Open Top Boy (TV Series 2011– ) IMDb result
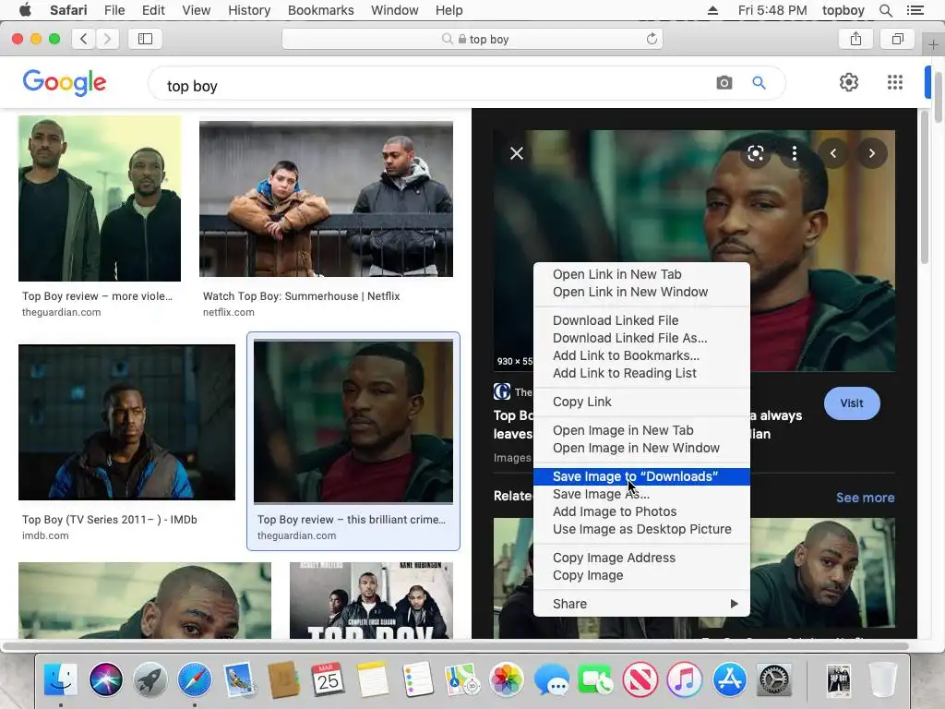The height and width of the screenshot is (709, 945). click(110, 519)
